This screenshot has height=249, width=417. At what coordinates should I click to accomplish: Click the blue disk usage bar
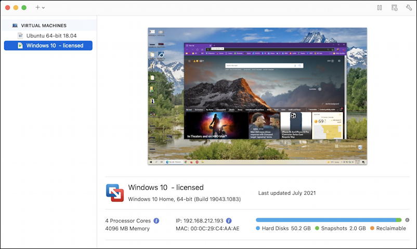tap(325, 220)
